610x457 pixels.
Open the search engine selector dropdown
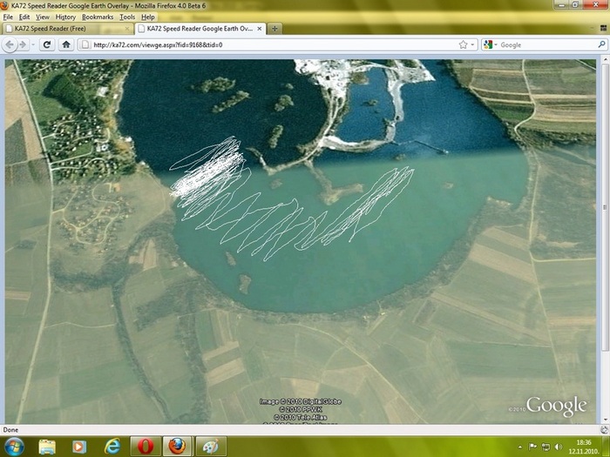(x=491, y=44)
